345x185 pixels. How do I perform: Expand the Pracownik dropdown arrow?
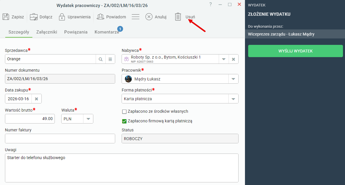pos(233,79)
